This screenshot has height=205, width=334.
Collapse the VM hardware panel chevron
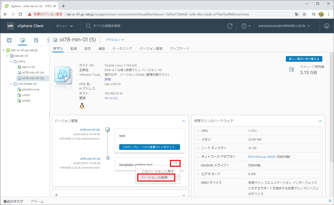point(320,121)
